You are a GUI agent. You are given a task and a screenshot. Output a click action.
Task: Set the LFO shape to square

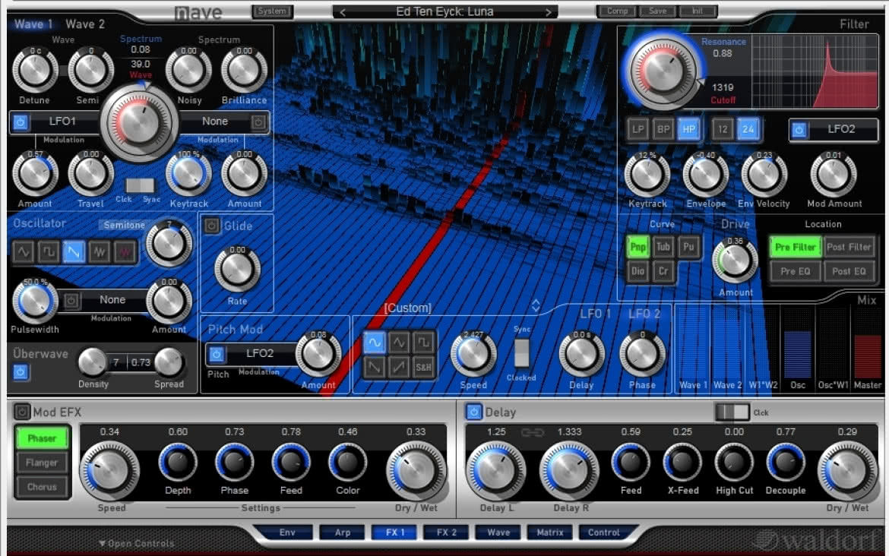tap(423, 343)
